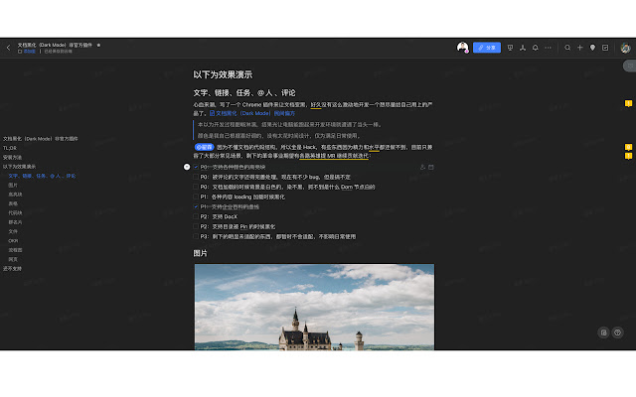The width and height of the screenshot is (636, 397).
Task: Open the blue Dark Mode document link in paragraph
Action: [x=252, y=113]
